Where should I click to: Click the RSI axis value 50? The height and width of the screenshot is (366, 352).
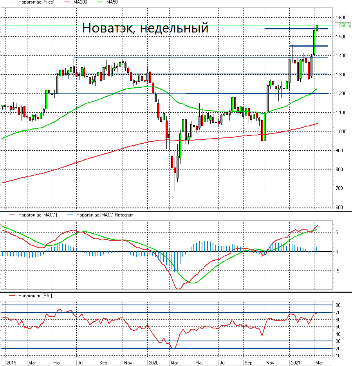pyautogui.click(x=338, y=327)
